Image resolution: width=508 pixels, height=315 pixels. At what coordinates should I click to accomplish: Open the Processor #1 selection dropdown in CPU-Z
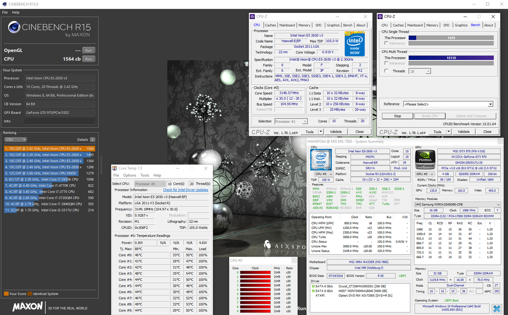click(291, 121)
